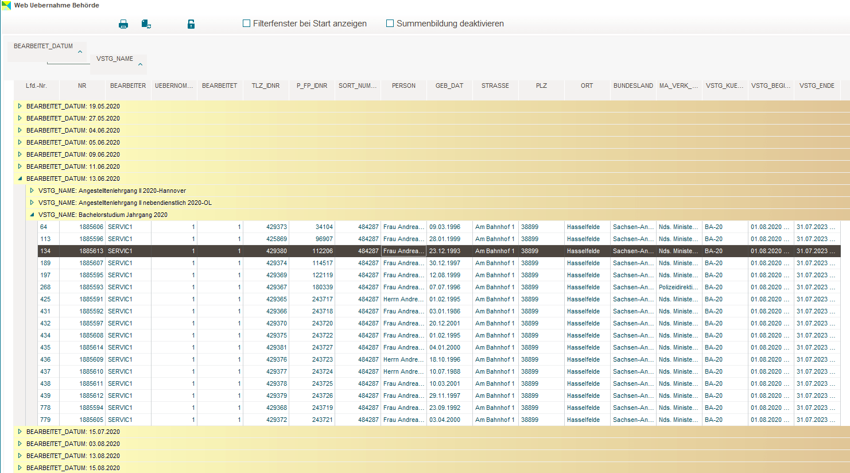Collapse the Bachelorstudium Jahrgang 2020 group

click(32, 215)
